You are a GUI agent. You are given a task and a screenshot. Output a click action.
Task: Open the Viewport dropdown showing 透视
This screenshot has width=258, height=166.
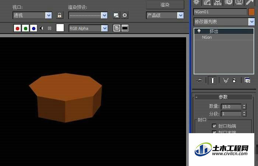(32, 15)
